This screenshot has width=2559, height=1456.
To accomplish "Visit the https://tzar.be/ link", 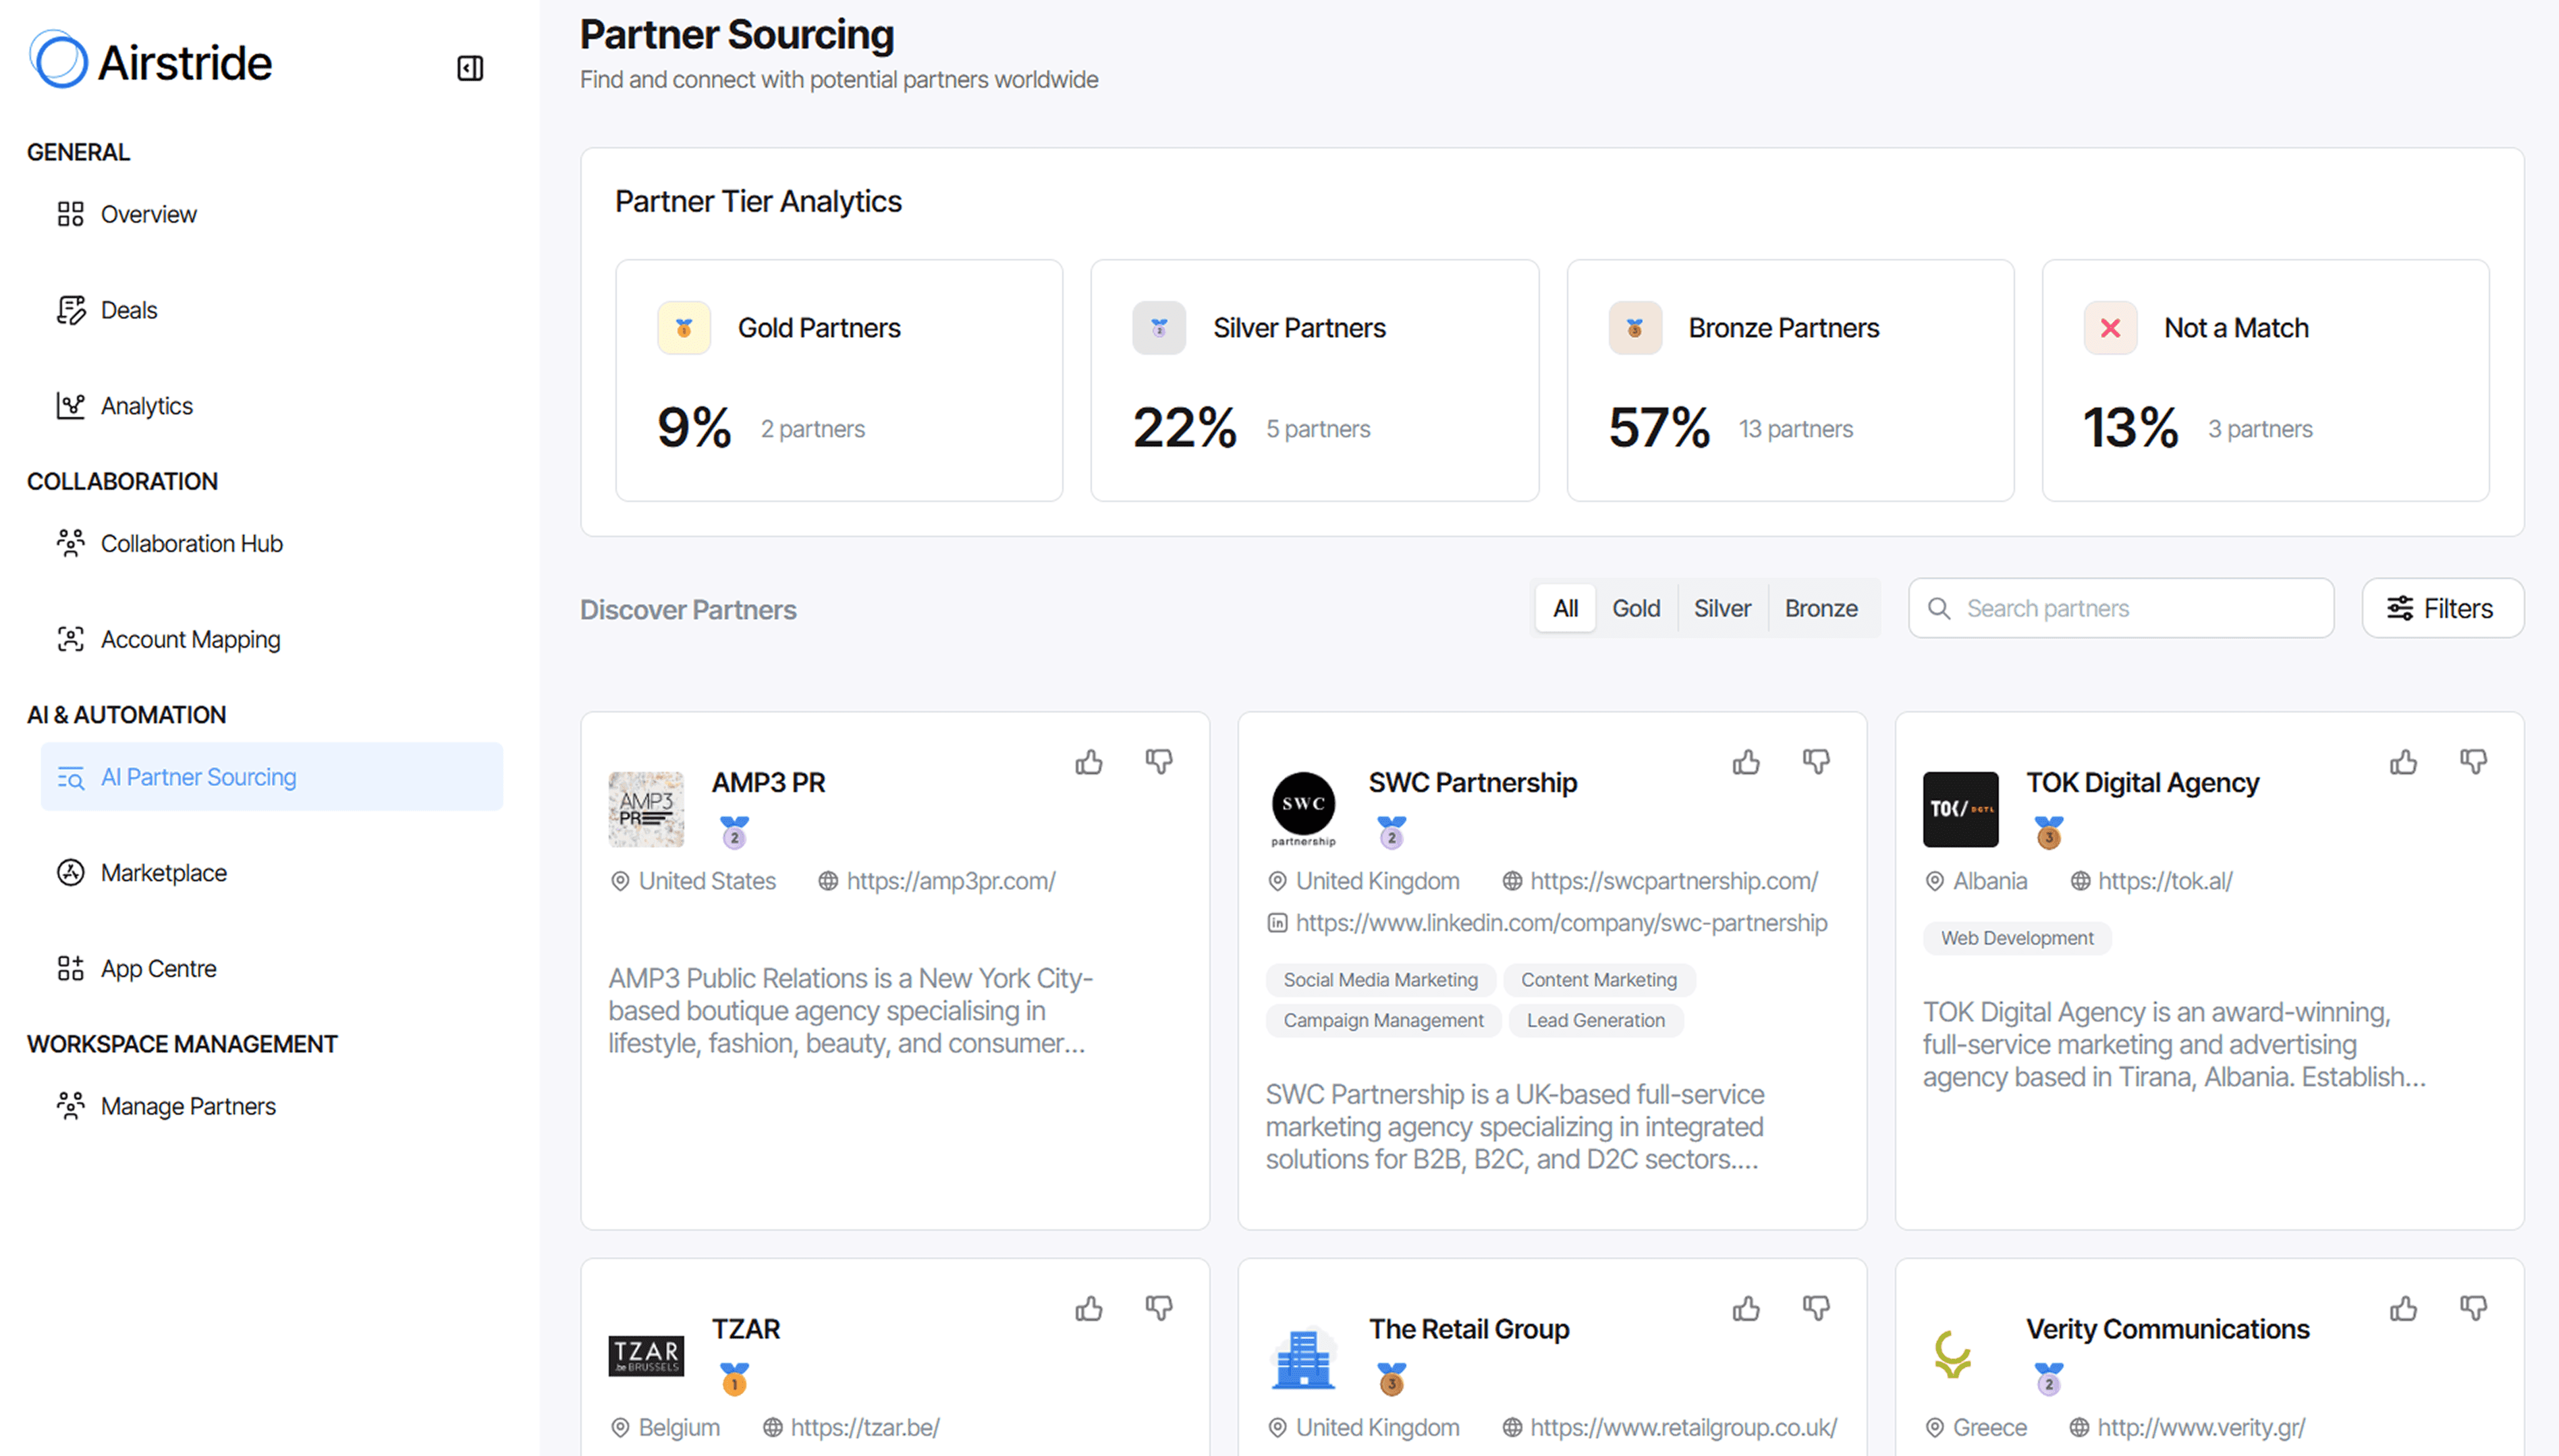I will (x=865, y=1427).
